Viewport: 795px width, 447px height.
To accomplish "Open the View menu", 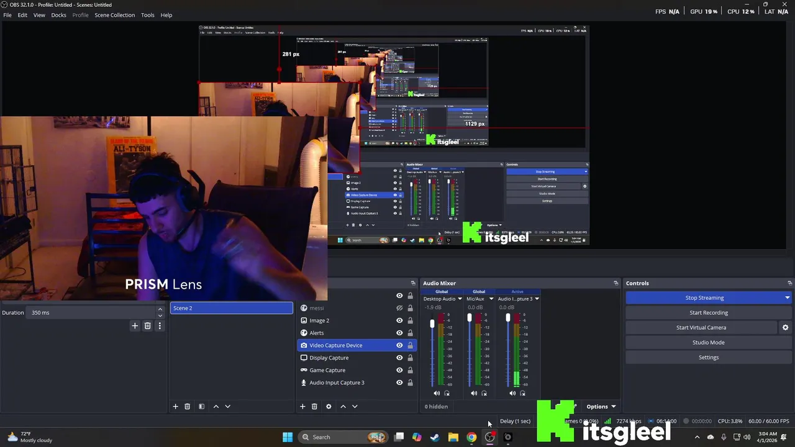I will click(39, 15).
